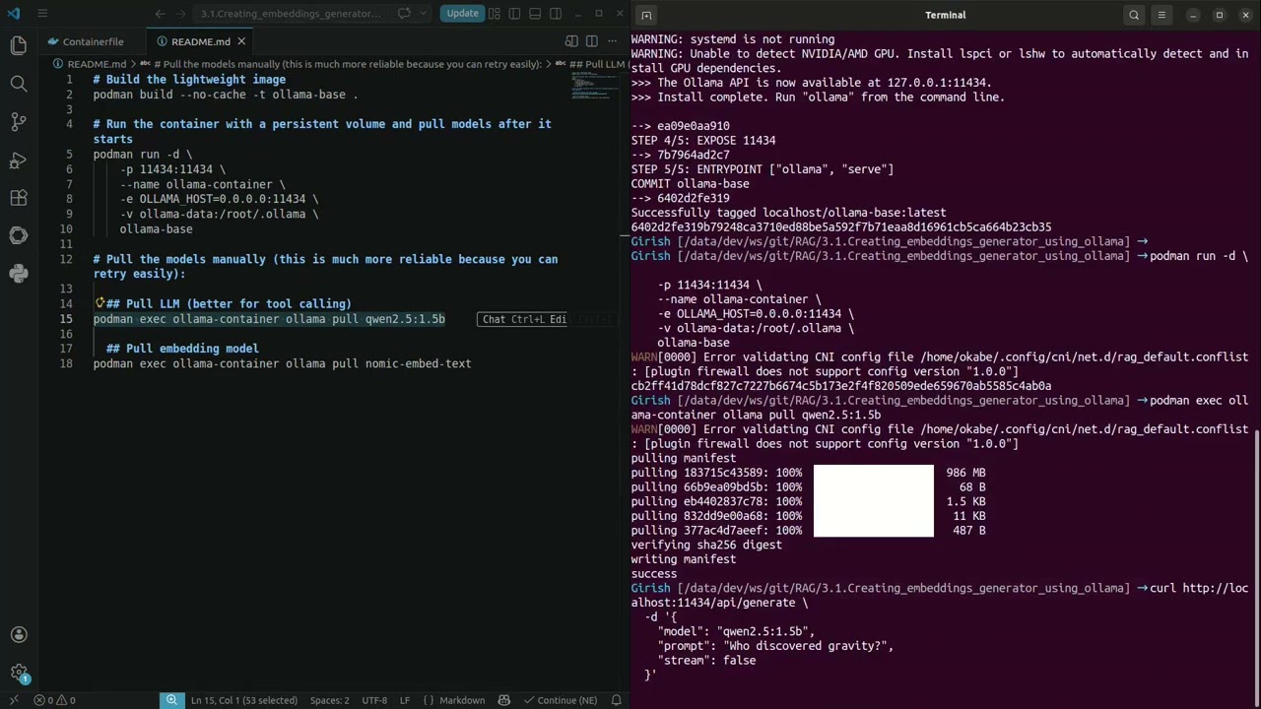1261x709 pixels.
Task: Split the editor right
Action: pyautogui.click(x=592, y=41)
